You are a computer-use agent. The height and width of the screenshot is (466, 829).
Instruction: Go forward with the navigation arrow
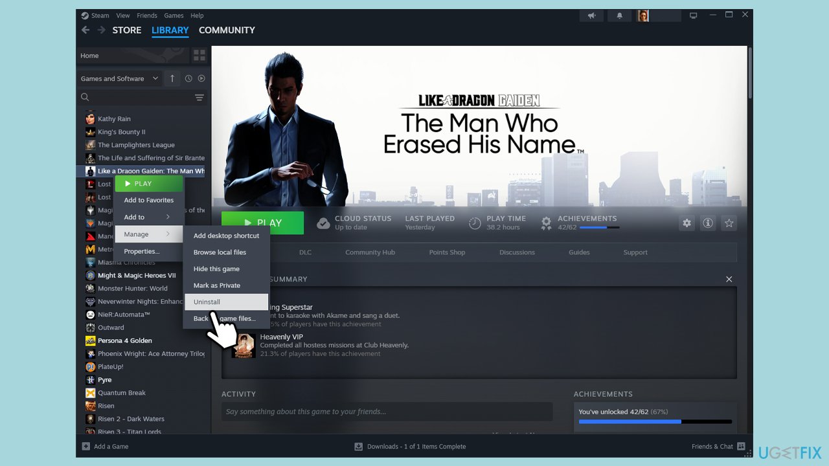pyautogui.click(x=101, y=30)
